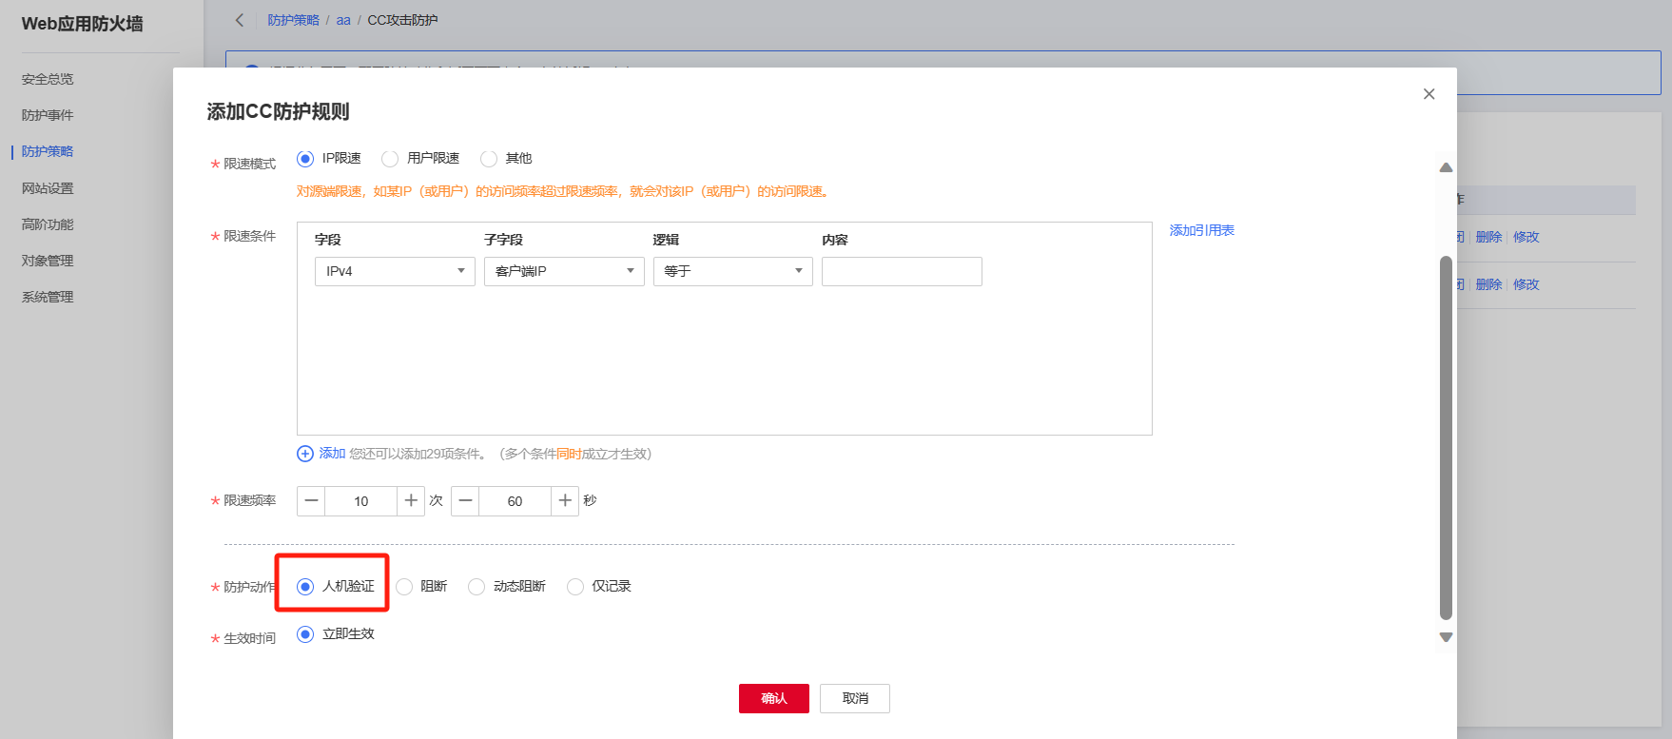
Task: Open the IPv4 field dropdown
Action: coord(395,271)
